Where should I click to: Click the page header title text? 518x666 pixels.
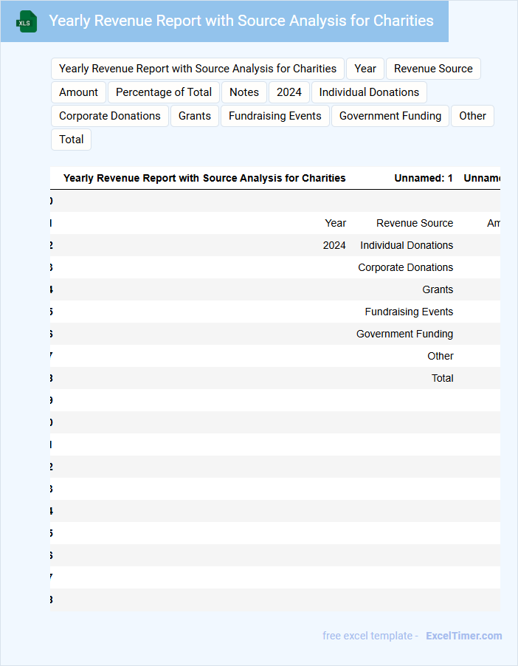pyautogui.click(x=241, y=21)
